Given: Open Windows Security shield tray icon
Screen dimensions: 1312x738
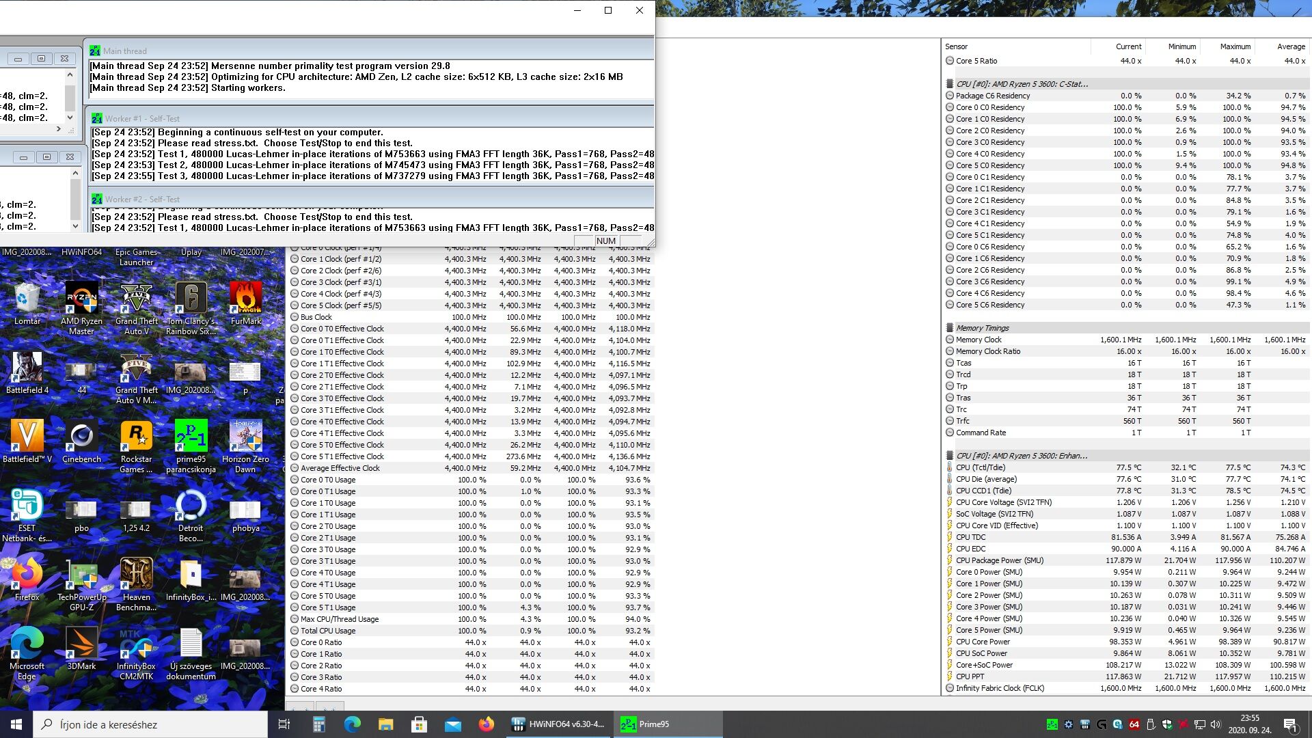Looking at the screenshot, I should pos(1167,724).
